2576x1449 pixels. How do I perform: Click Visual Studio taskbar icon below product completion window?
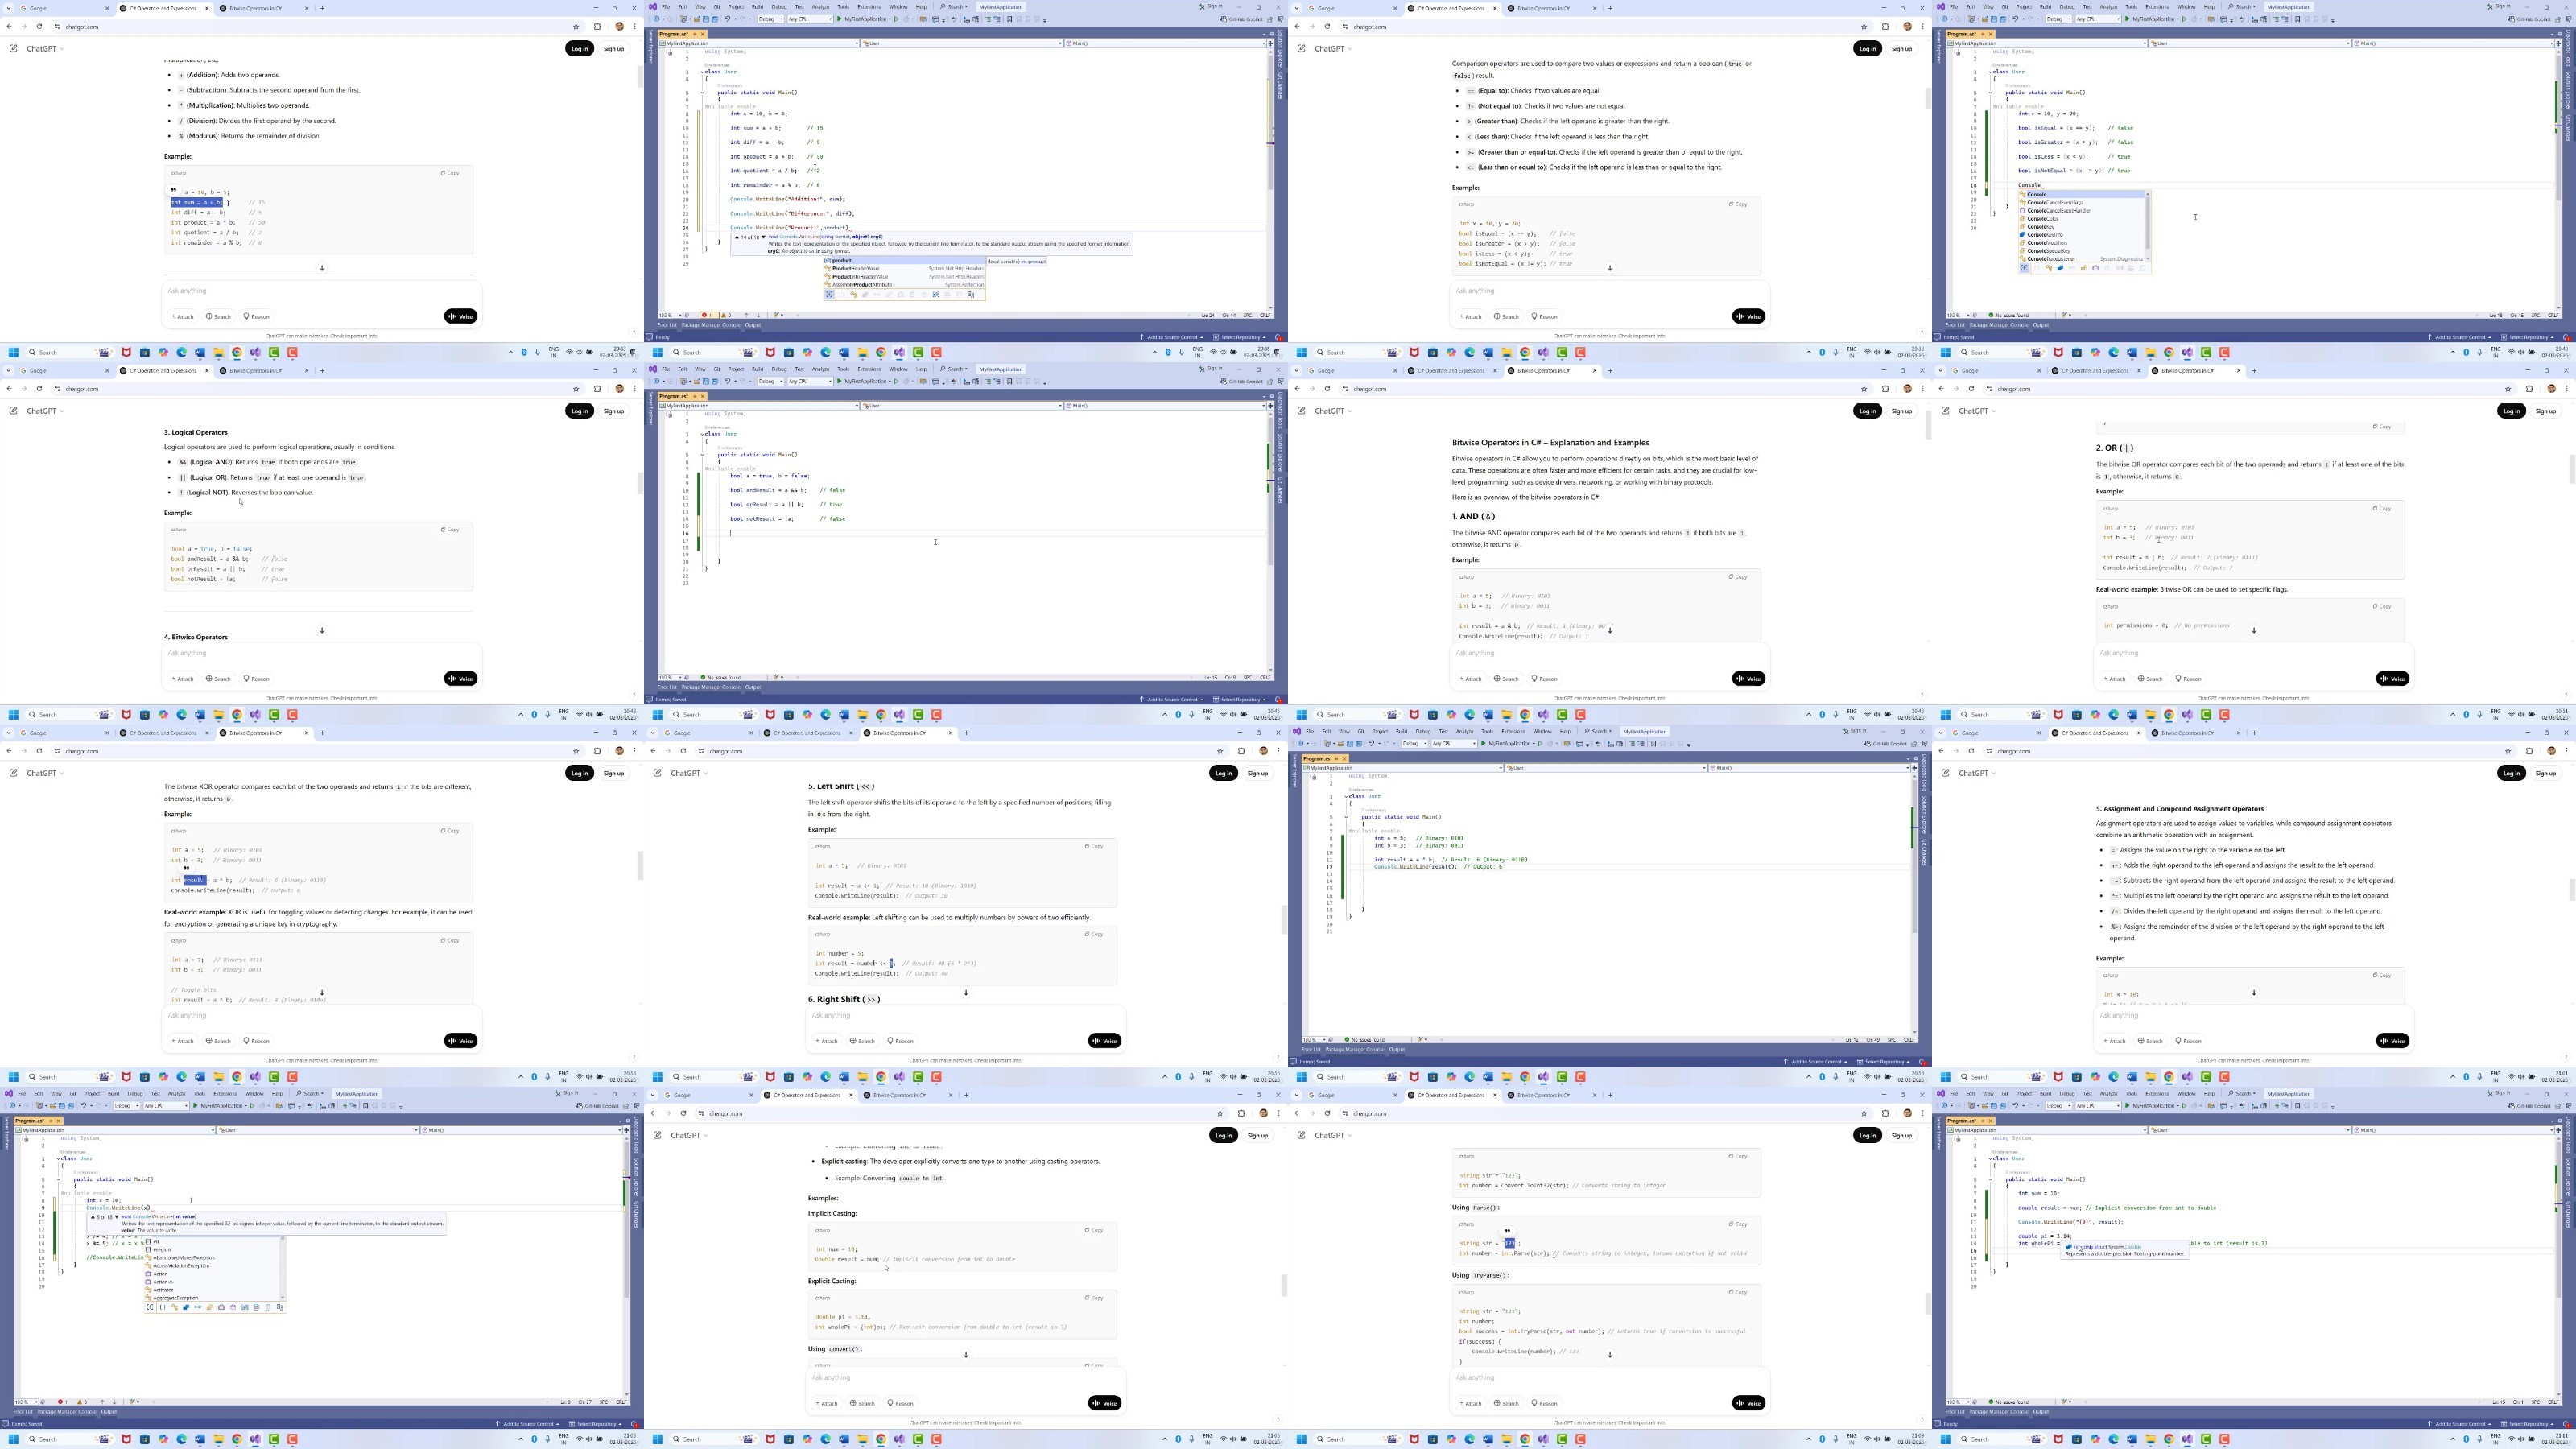pos(900,352)
